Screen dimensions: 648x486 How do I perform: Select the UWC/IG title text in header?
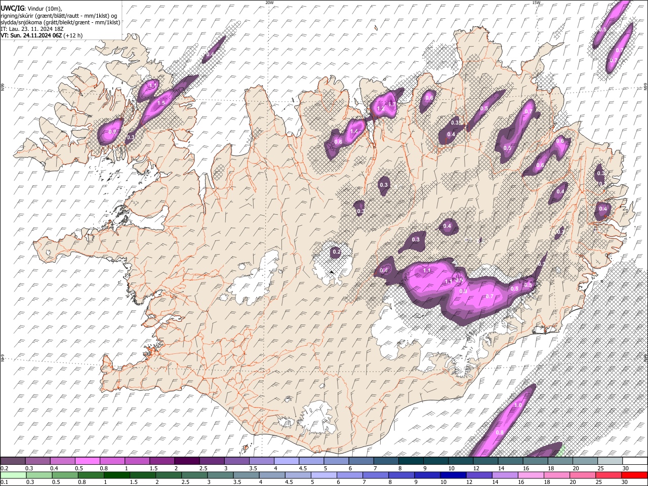[x=12, y=9]
